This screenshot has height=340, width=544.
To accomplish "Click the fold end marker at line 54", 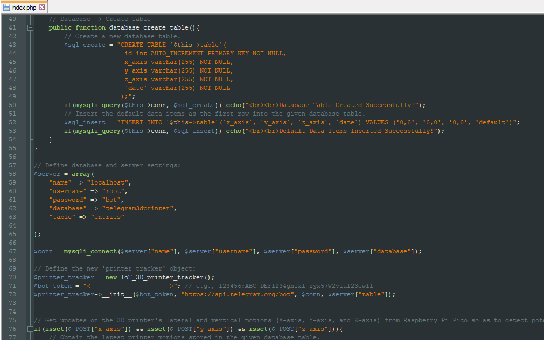I will [x=32, y=140].
